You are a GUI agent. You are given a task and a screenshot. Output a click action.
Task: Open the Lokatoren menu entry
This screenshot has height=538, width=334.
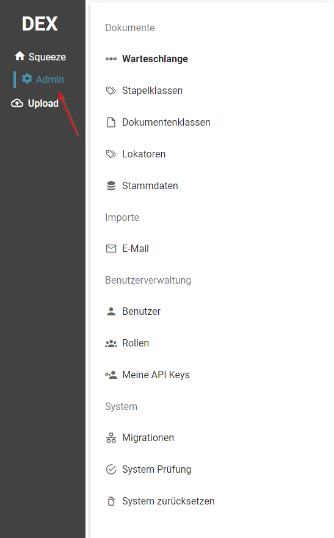click(x=144, y=154)
